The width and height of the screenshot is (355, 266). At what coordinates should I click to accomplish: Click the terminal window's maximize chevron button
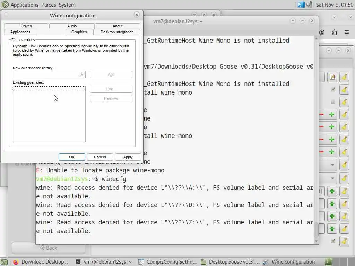302,21
